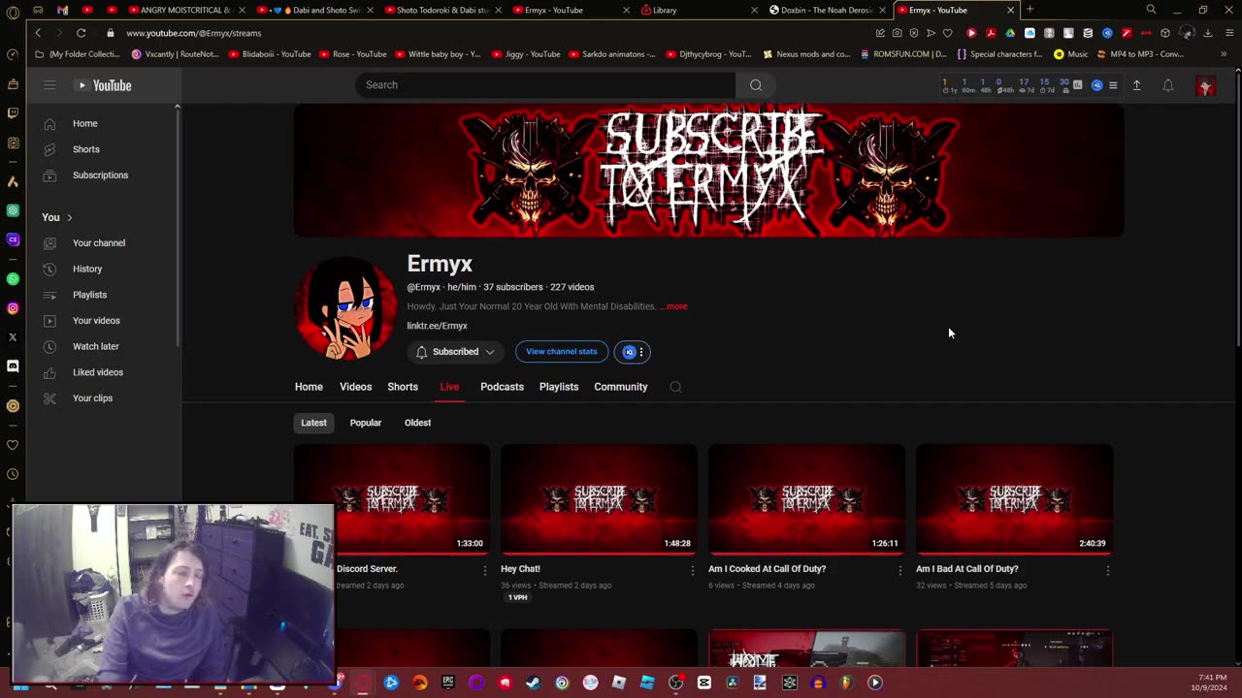Click the browser address bar URL
The height and width of the screenshot is (698, 1242).
click(x=193, y=33)
